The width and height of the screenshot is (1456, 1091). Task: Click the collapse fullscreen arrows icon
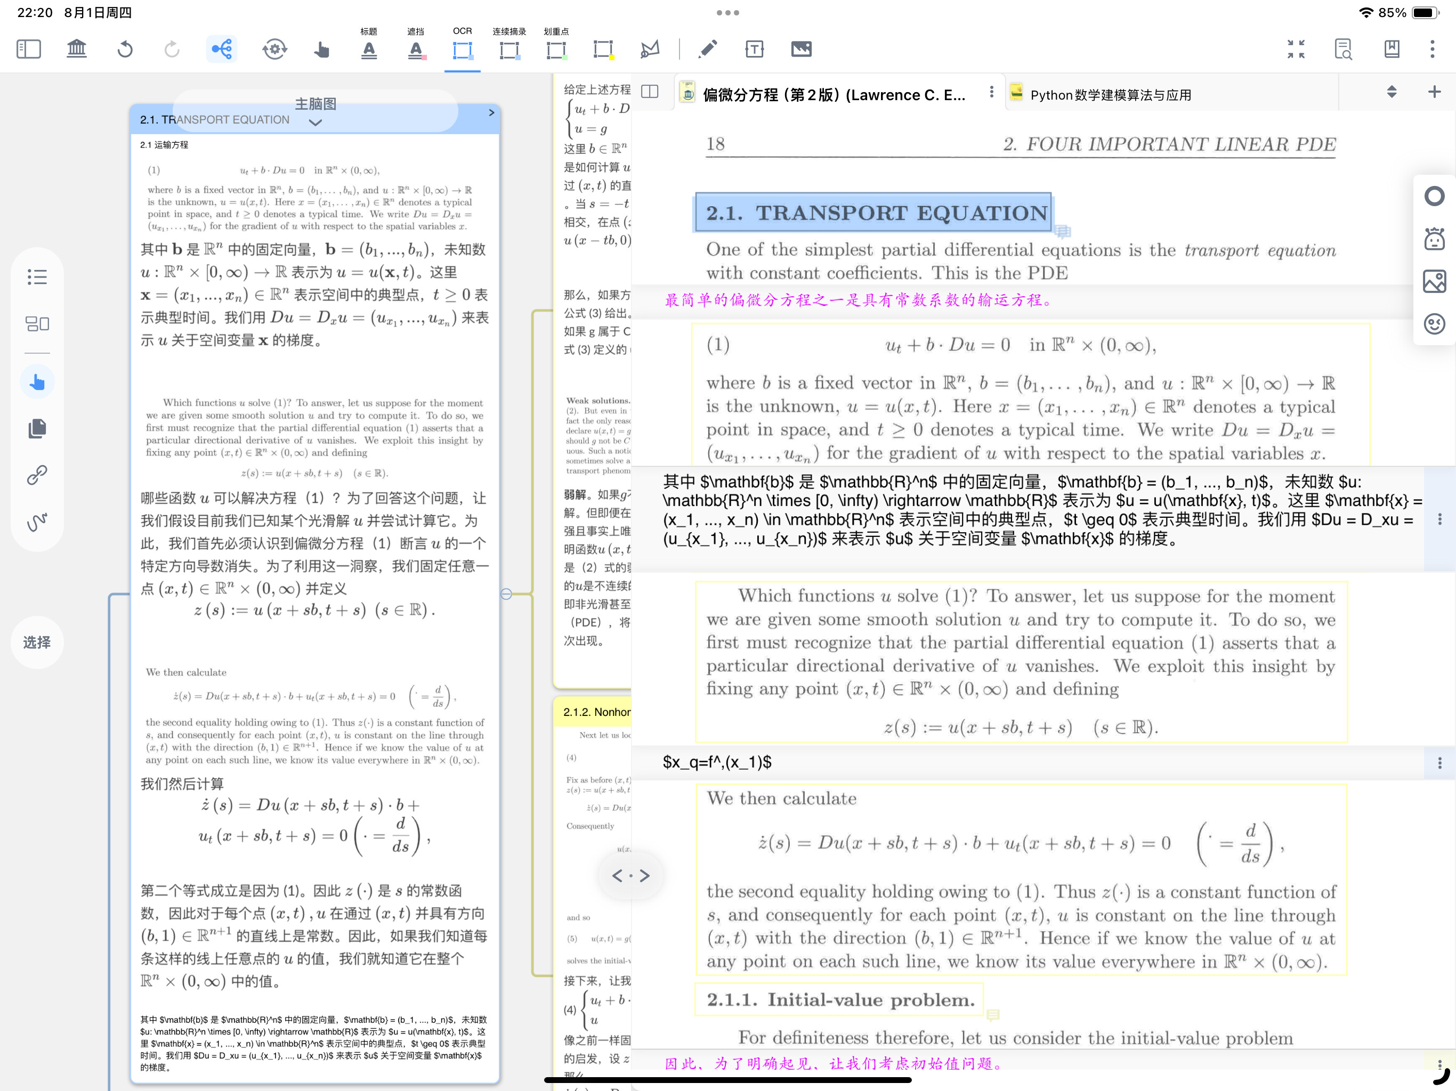tap(1296, 50)
